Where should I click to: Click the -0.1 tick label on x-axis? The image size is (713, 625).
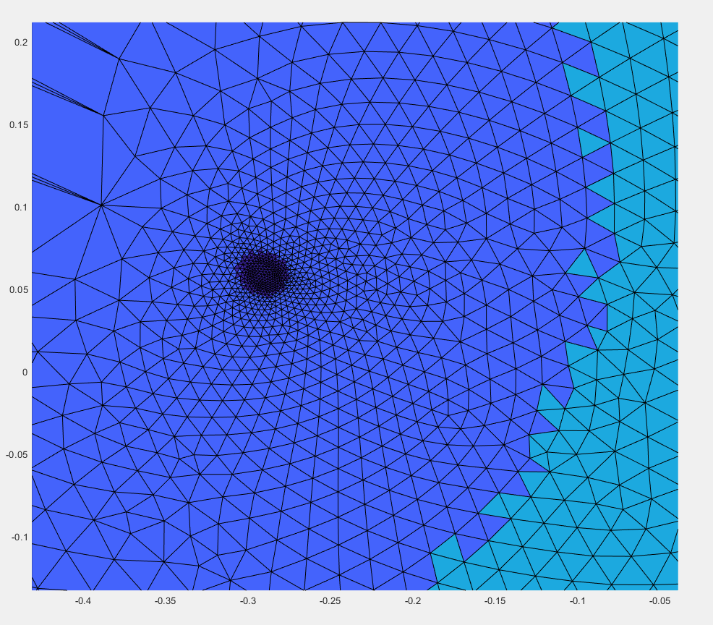578,601
